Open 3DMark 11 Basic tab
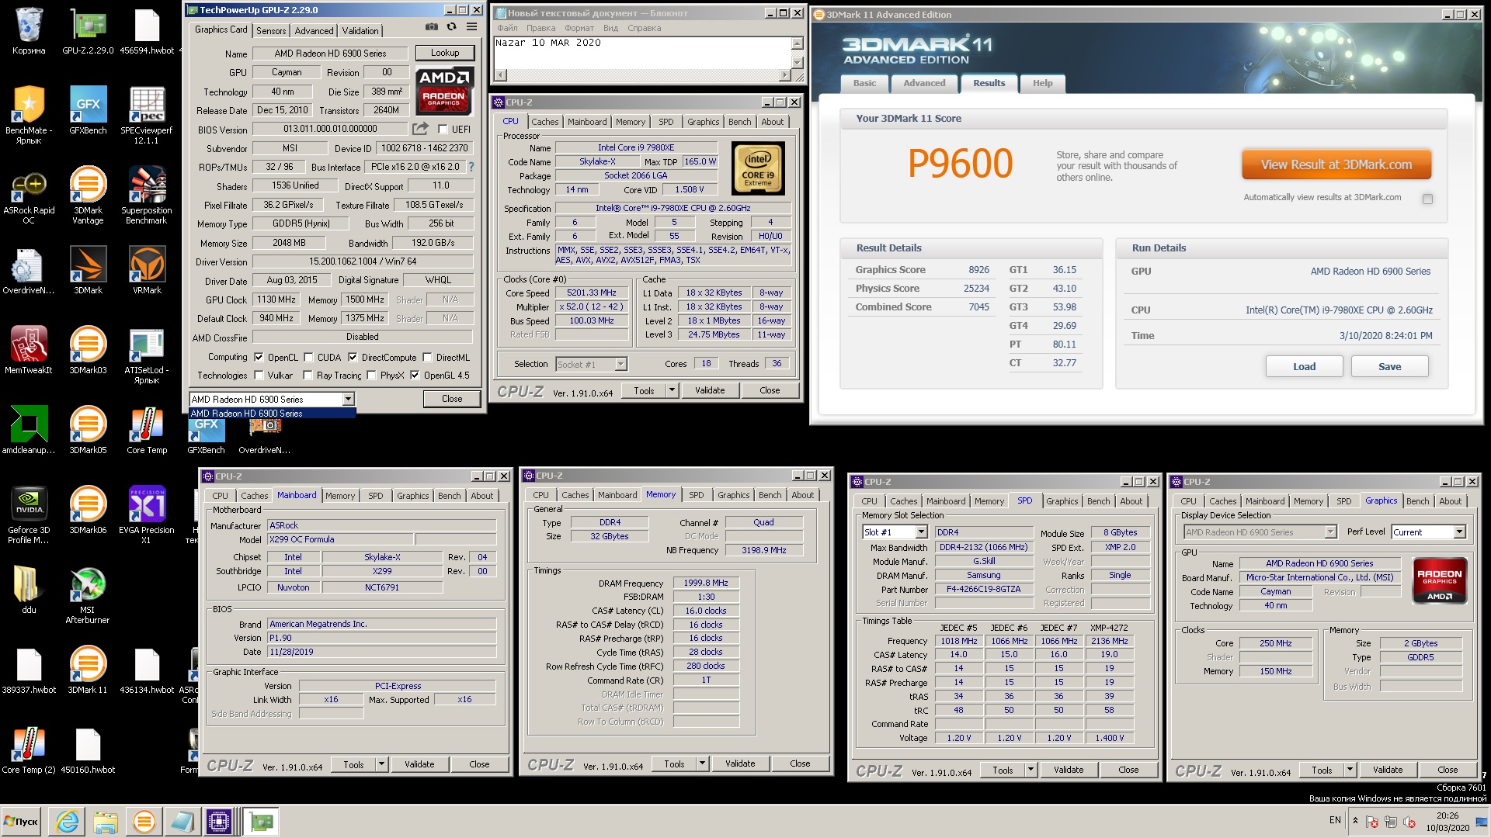The height and width of the screenshot is (838, 1491). (864, 83)
